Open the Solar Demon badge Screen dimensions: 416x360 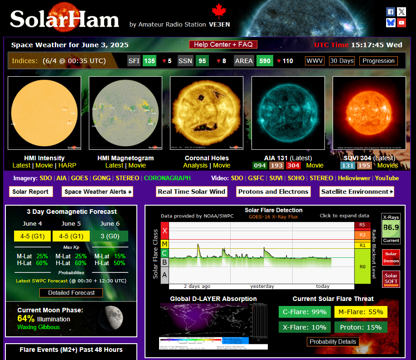tap(391, 257)
